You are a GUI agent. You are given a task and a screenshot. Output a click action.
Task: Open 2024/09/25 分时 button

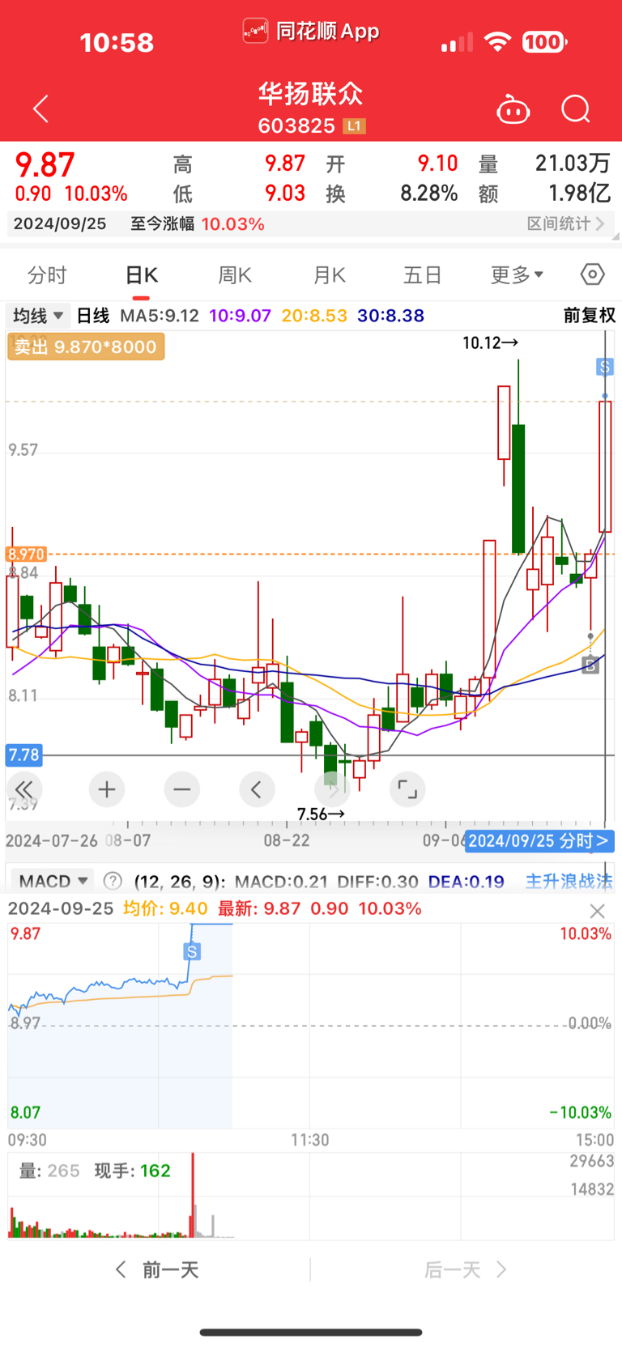coord(539,841)
